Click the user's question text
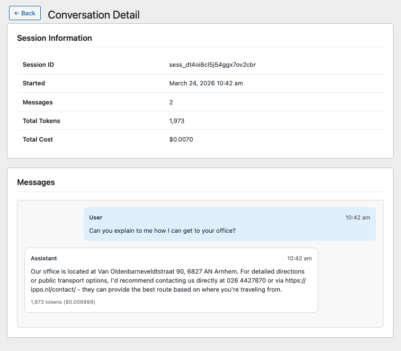Screen dimensions: 401x351 point(162,230)
